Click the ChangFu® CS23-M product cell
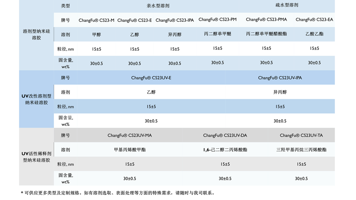The image size is (356, 200). (96, 20)
